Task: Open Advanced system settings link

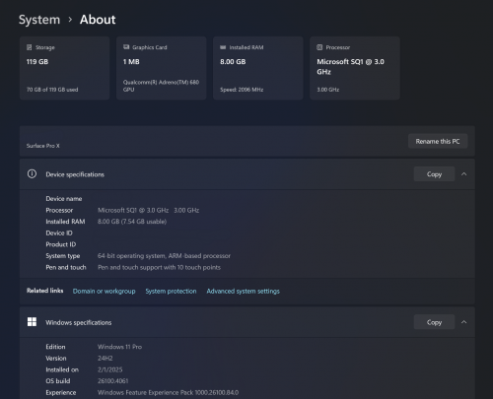Action: (243, 292)
